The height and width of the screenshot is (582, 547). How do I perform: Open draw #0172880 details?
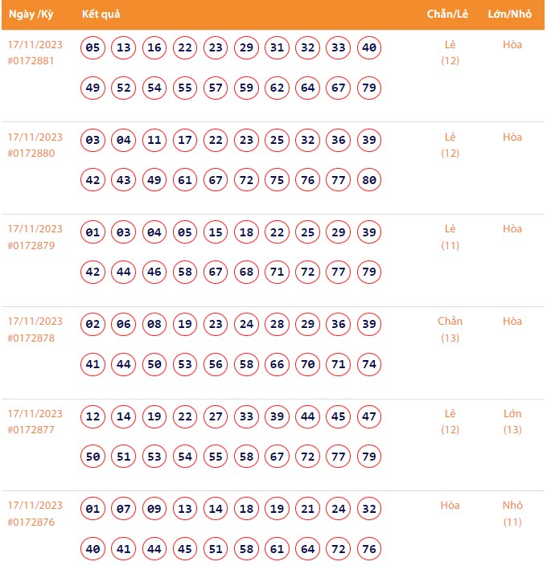(x=31, y=153)
